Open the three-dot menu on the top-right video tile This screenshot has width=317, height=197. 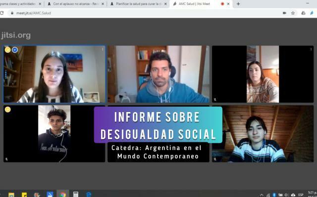[311, 49]
